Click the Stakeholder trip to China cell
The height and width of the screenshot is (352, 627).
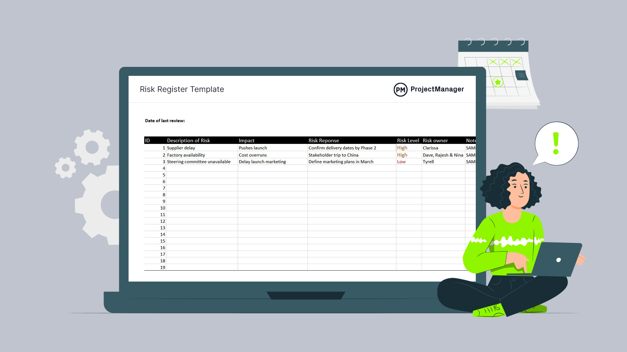pos(333,155)
